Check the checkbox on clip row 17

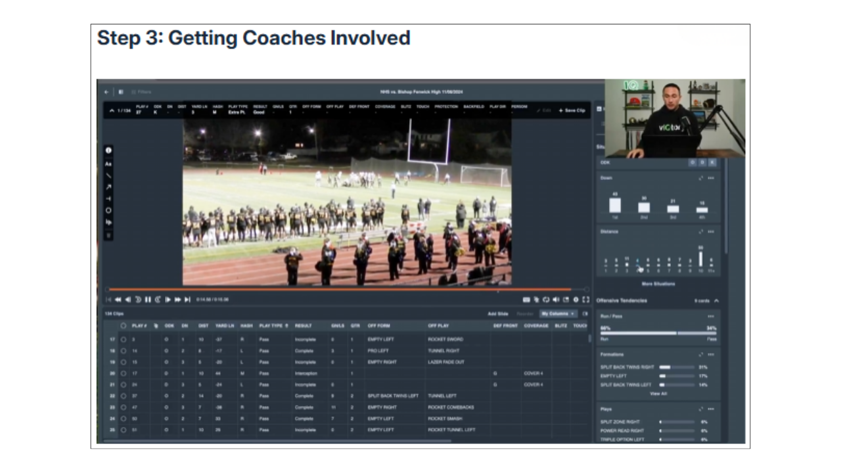124,339
